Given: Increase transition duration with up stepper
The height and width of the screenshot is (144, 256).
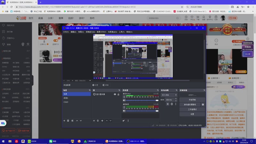Looking at the screenshot, I should (176, 99).
